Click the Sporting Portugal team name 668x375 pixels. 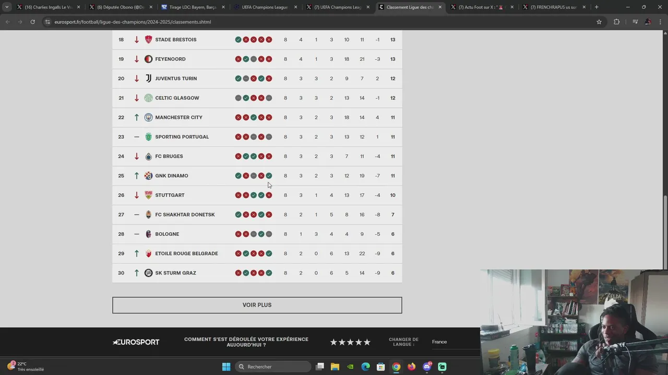click(x=182, y=137)
